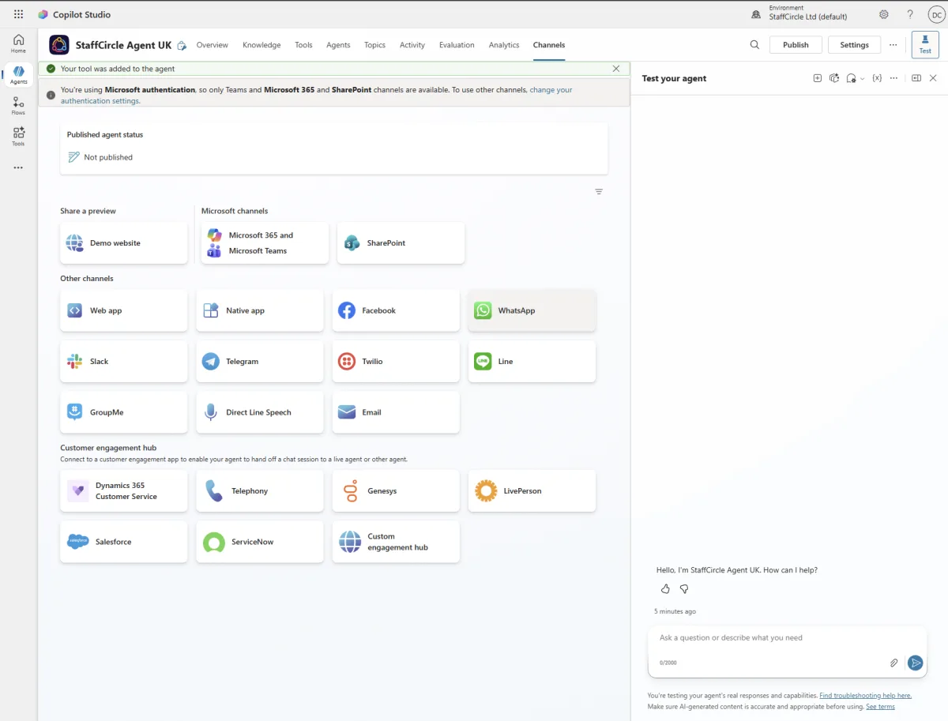Select the Telegram channel card
Image resolution: width=948 pixels, height=721 pixels.
pos(260,362)
